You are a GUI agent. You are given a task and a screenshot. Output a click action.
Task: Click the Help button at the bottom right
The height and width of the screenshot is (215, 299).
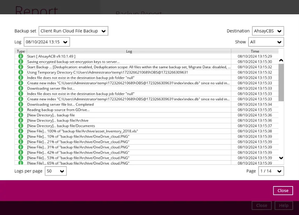click(x=284, y=205)
